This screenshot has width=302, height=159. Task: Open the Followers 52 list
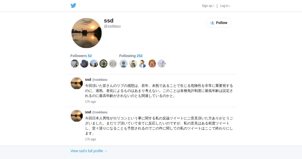[x=81, y=56]
